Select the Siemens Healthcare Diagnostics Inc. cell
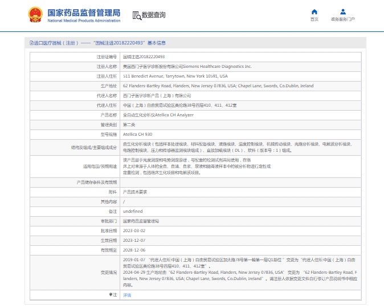 (240, 67)
